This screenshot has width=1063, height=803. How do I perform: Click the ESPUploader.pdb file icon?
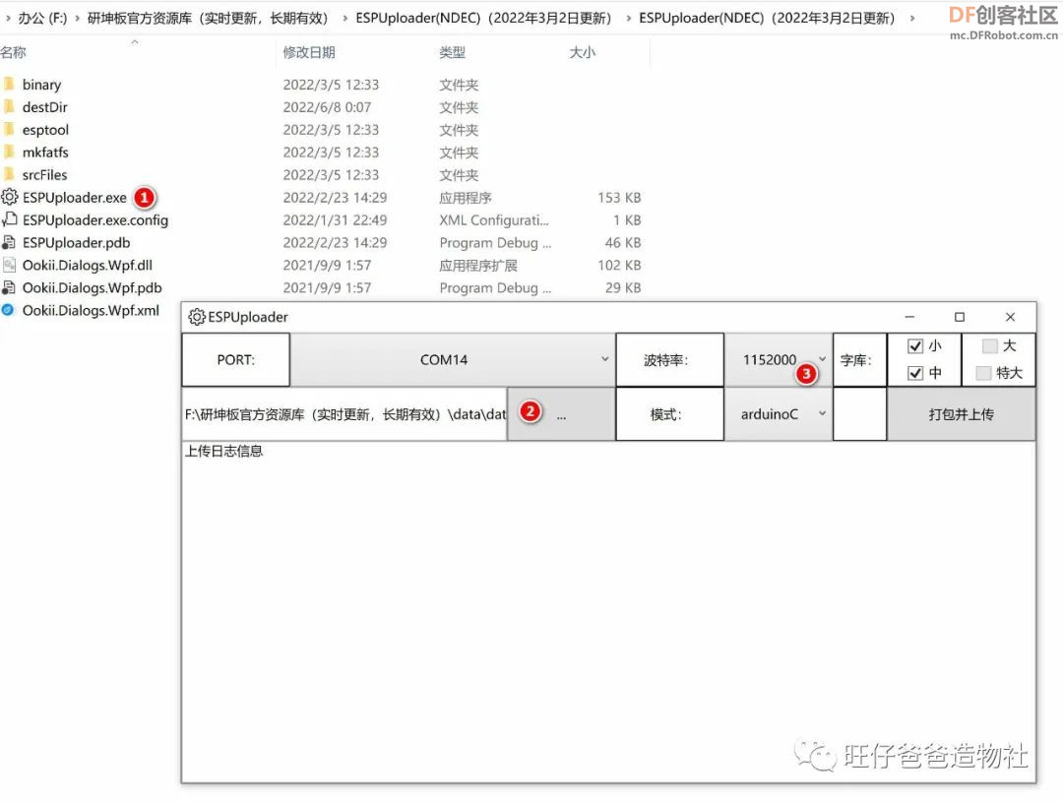click(9, 242)
